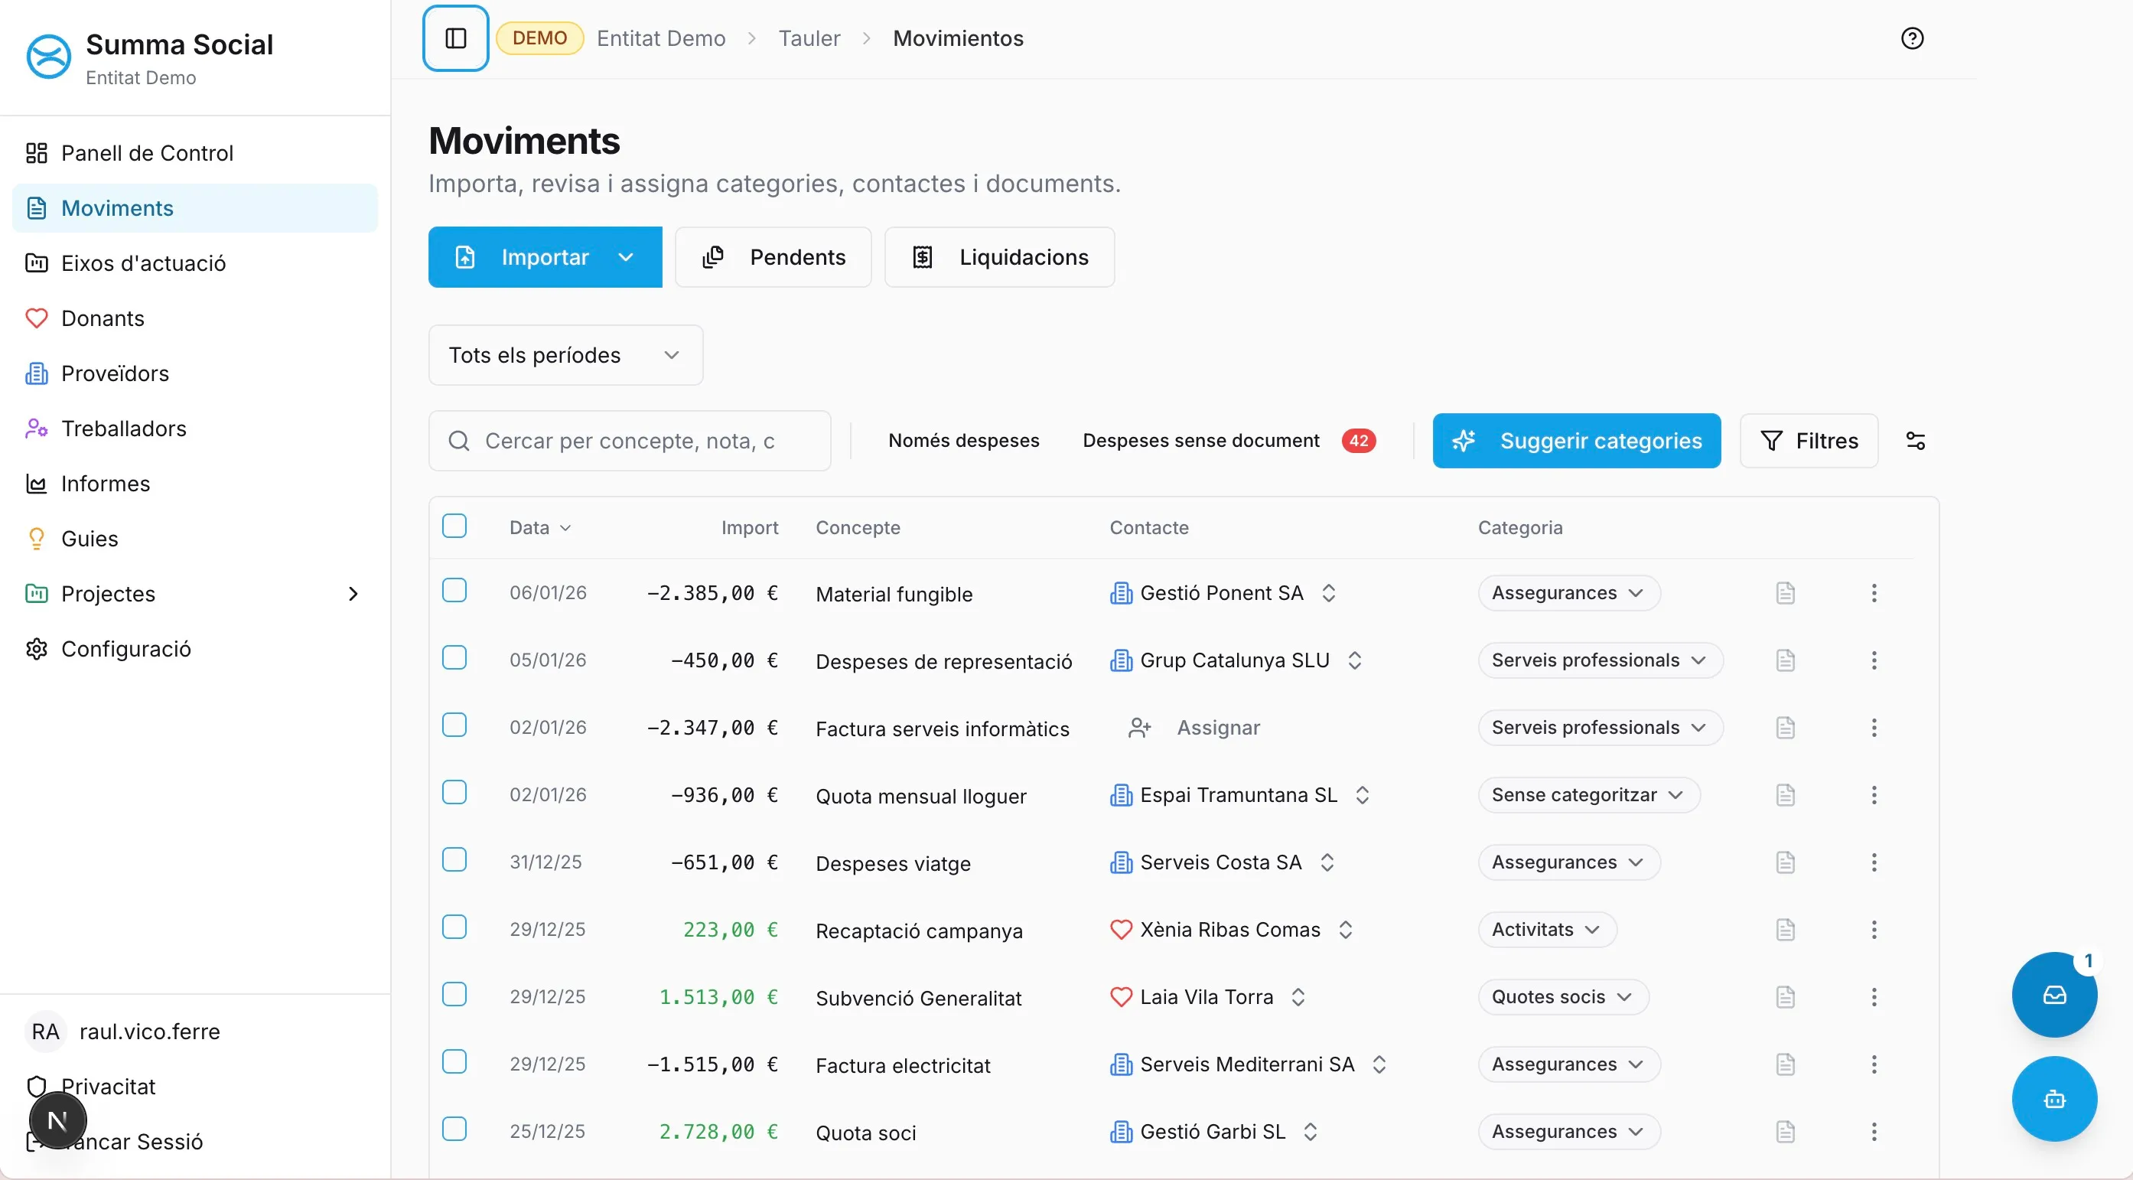Open Quotes socis category dropdown
Image resolution: width=2133 pixels, height=1180 pixels.
tap(1563, 997)
